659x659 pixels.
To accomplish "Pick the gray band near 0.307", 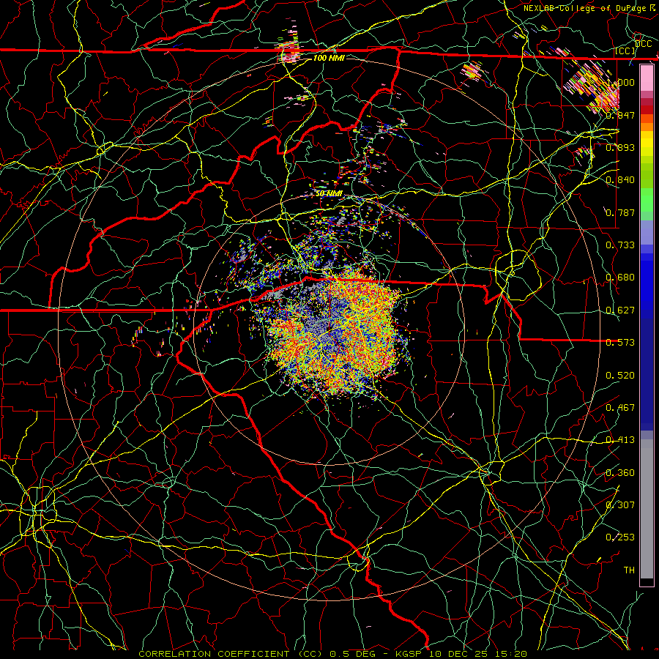I will pos(647,509).
